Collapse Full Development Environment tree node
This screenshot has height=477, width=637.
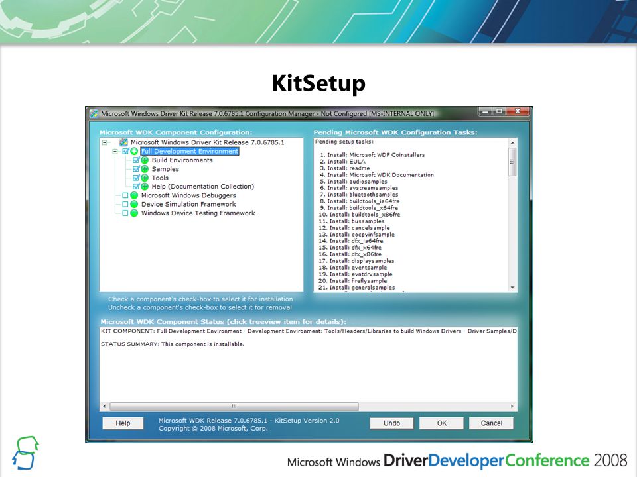point(115,151)
